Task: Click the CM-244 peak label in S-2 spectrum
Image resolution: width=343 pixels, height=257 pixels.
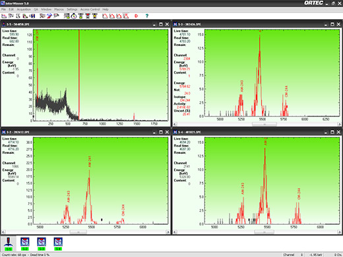Action: click(123, 210)
